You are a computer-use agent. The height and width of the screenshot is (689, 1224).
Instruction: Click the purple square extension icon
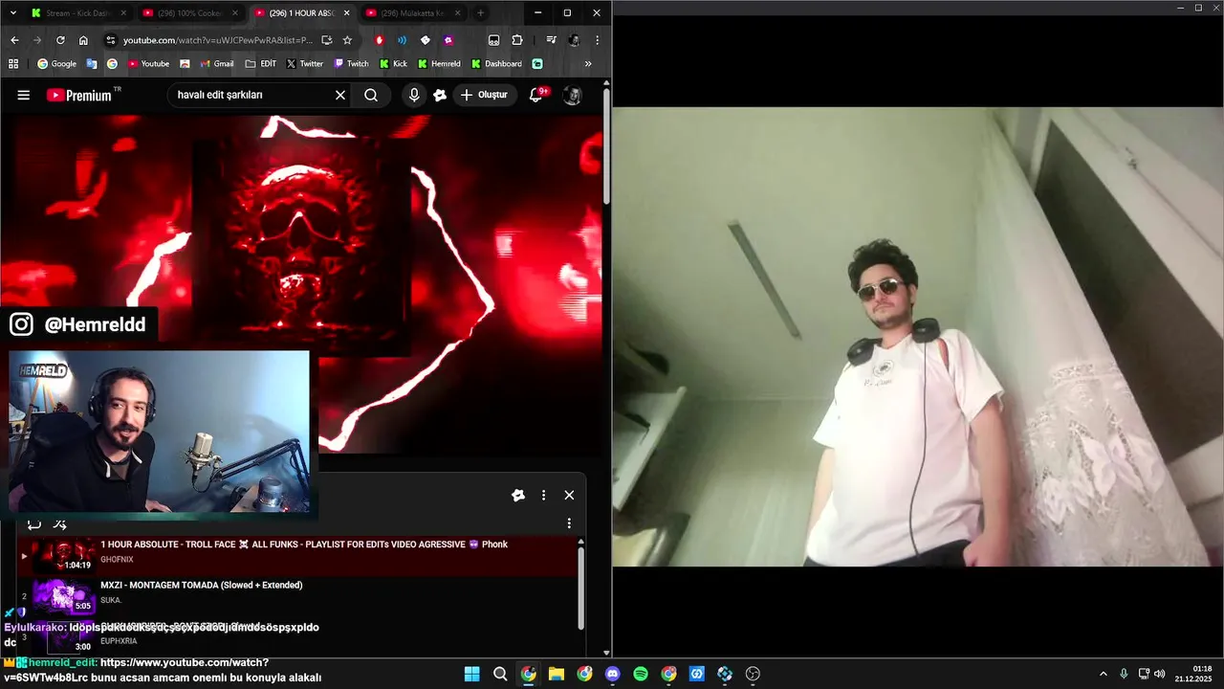tap(448, 40)
